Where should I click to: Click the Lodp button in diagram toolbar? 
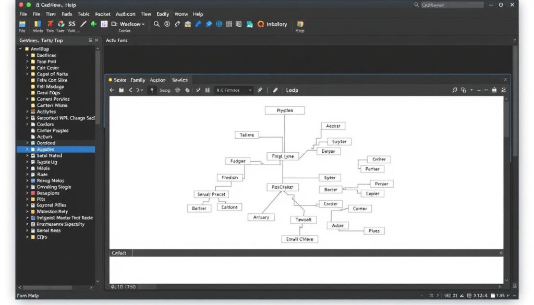(292, 90)
